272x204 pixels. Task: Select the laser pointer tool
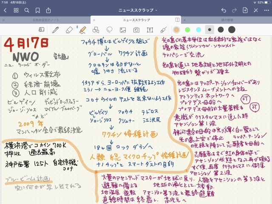pos(163,30)
